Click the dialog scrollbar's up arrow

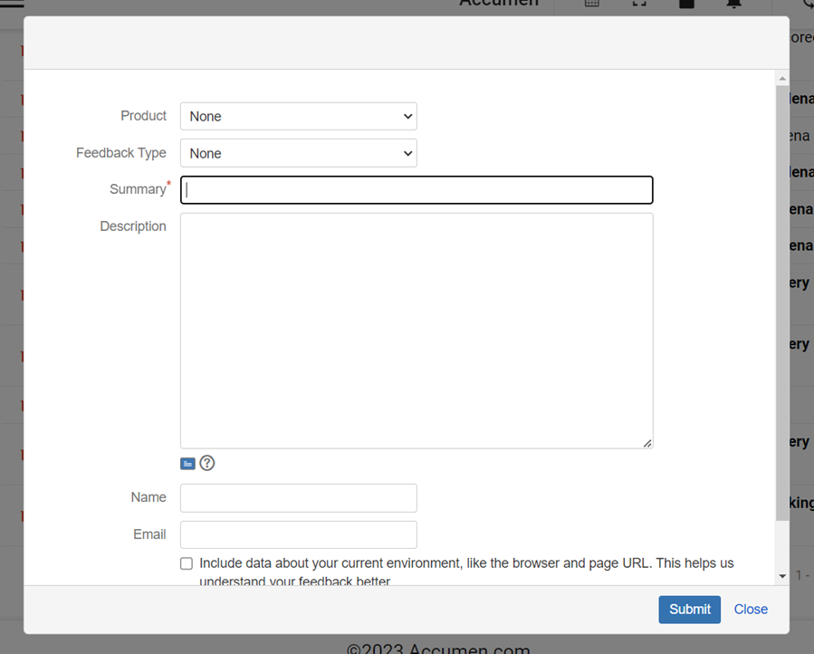782,79
